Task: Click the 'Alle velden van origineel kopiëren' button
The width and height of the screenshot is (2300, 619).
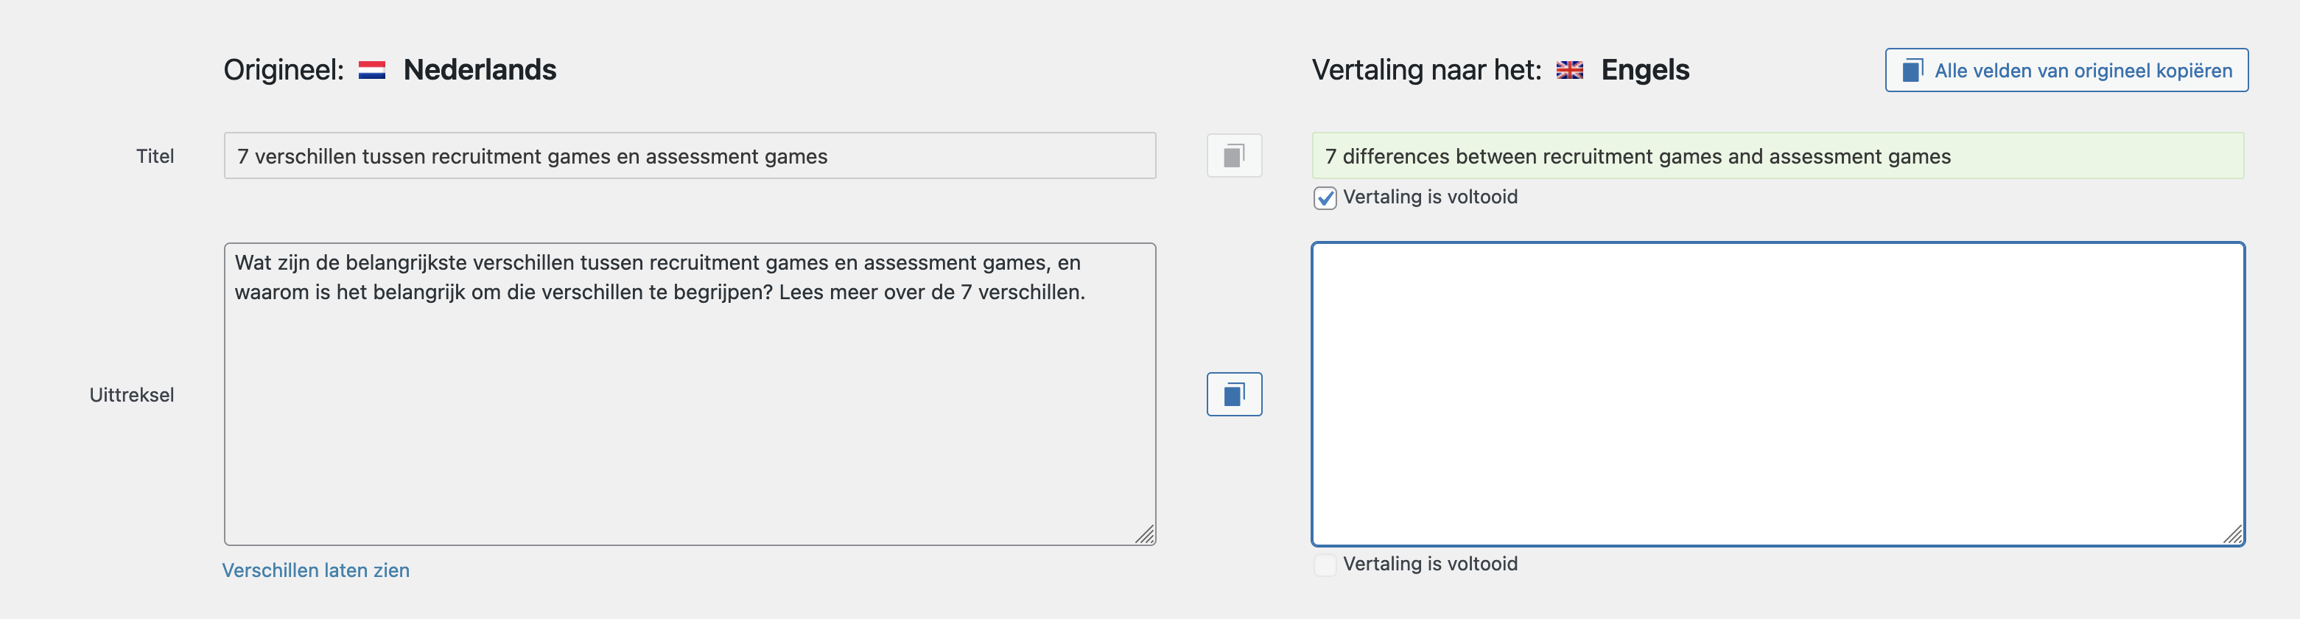Action: (2066, 70)
